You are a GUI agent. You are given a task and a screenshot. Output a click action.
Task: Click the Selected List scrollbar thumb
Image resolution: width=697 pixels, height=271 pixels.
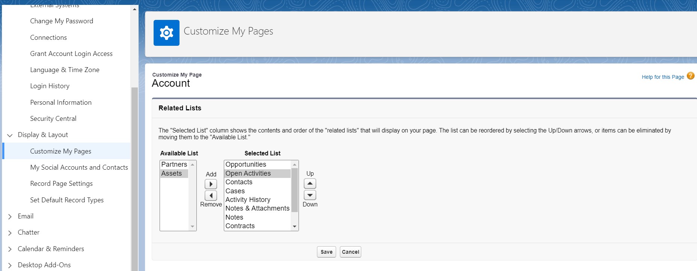pyautogui.click(x=295, y=190)
